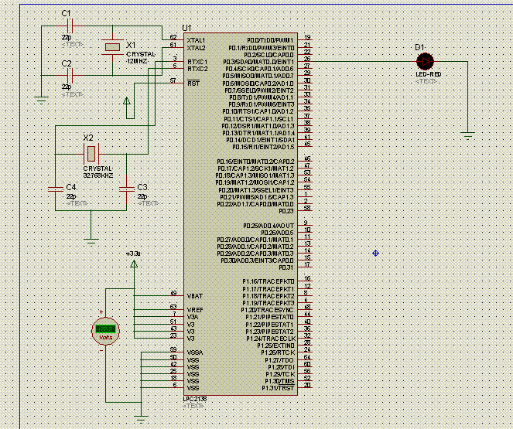The height and width of the screenshot is (429, 513).
Task: Click the C1 capacitor symbol
Action: 67,28
